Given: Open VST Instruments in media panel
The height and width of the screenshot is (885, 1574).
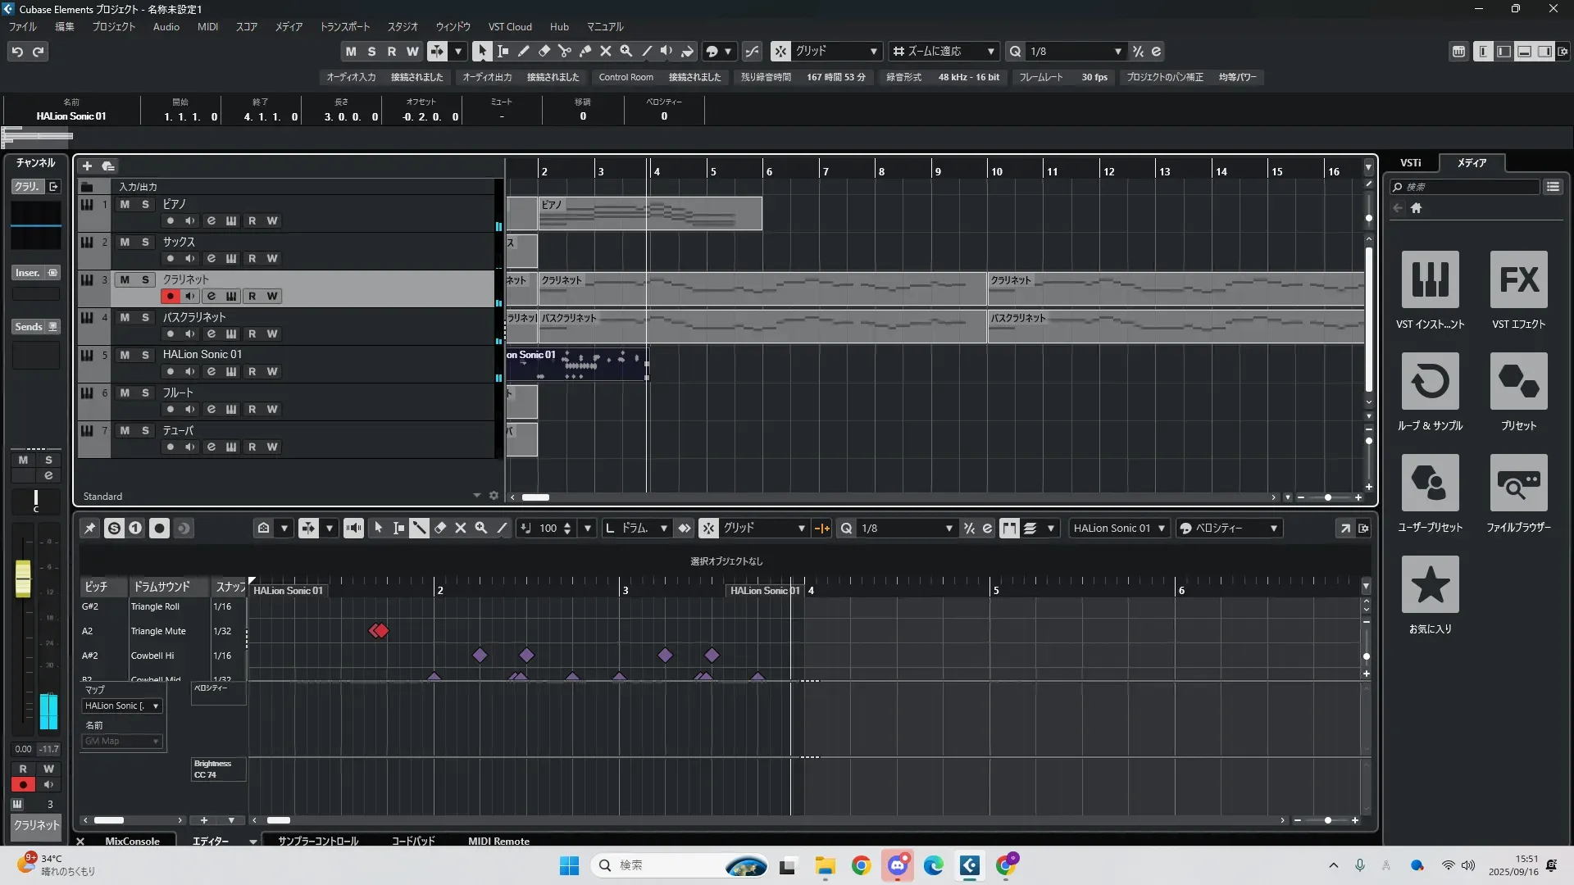Looking at the screenshot, I should click(x=1430, y=279).
